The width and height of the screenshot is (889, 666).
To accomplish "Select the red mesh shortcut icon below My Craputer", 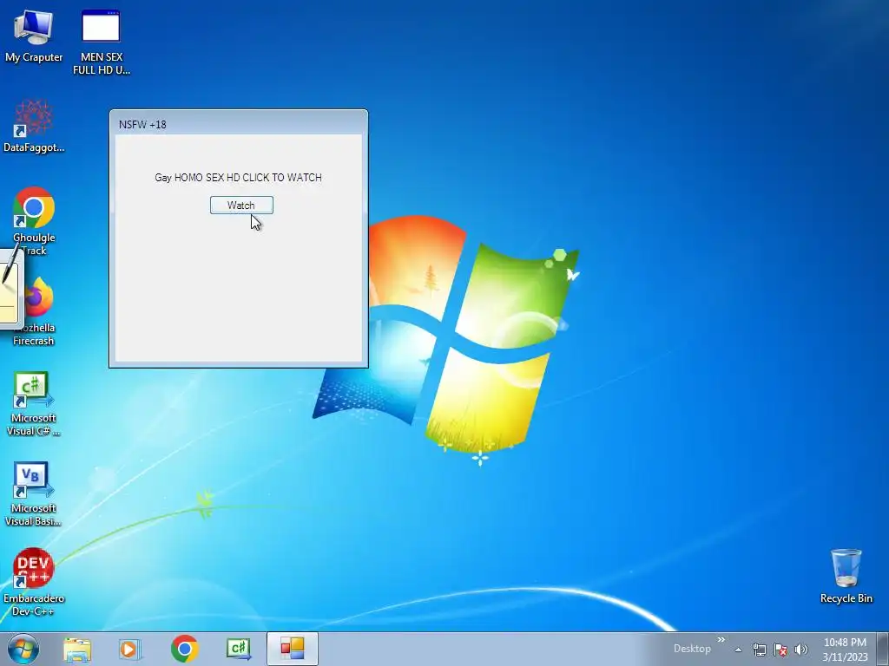I will coord(34,126).
